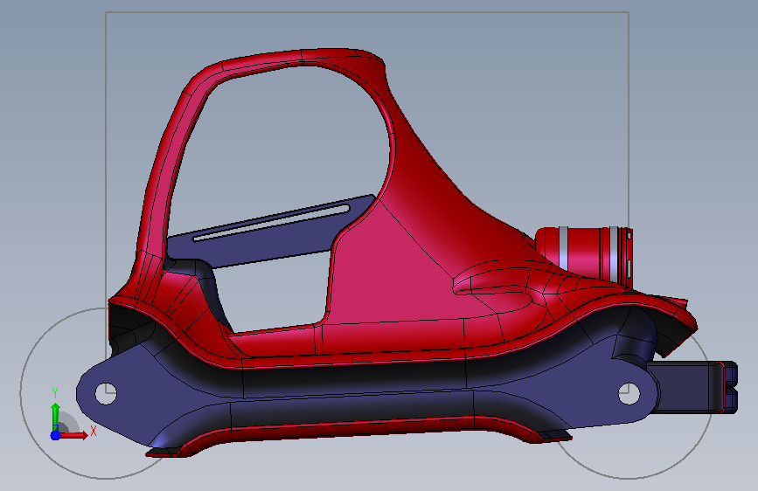Viewport: 758px width, 491px height.
Task: Select the dark connector block at right end
Action: [x=693, y=387]
